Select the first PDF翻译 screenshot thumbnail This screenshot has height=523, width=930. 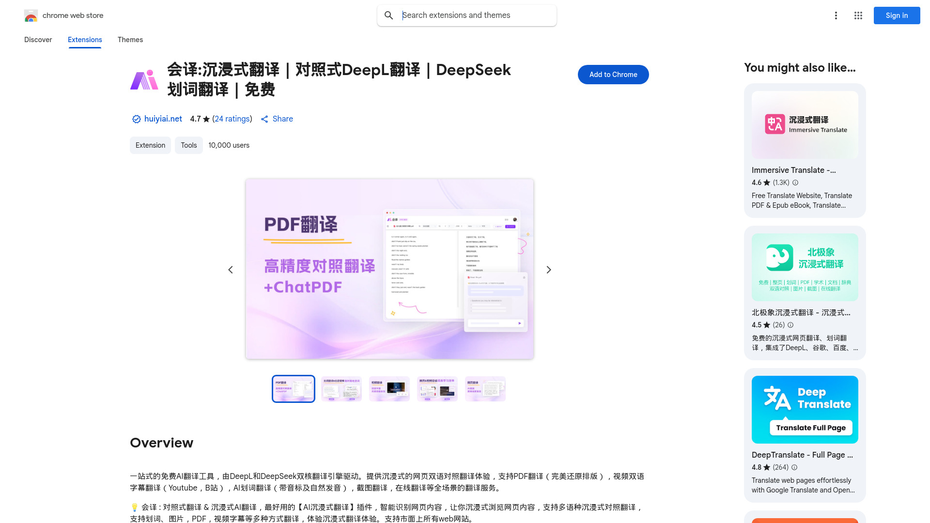[294, 389]
